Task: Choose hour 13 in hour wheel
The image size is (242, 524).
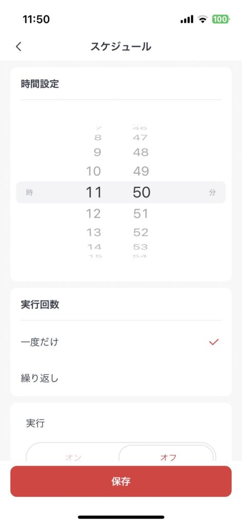Action: pos(94,232)
